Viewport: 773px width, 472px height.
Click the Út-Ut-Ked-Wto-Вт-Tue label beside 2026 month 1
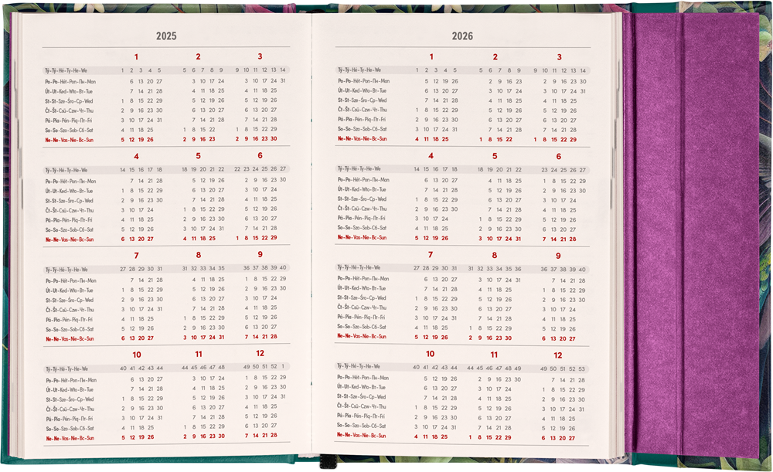[x=362, y=90]
